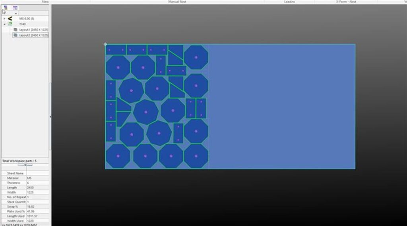
Task: Click the splitter grip above the properties grid
Action: point(25,165)
